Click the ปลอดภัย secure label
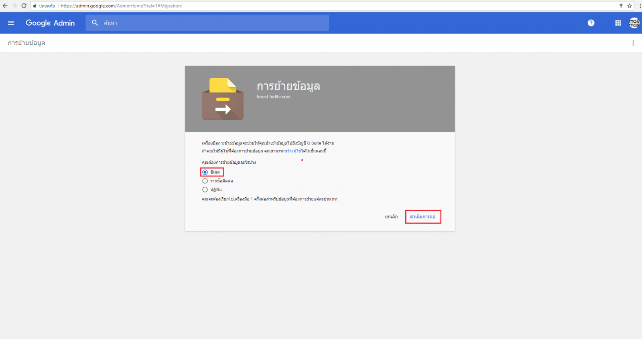Image resolution: width=642 pixels, height=339 pixels. tap(47, 6)
